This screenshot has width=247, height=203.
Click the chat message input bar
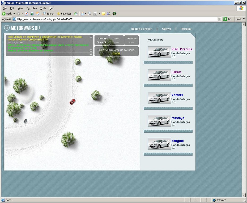pos(48,54)
